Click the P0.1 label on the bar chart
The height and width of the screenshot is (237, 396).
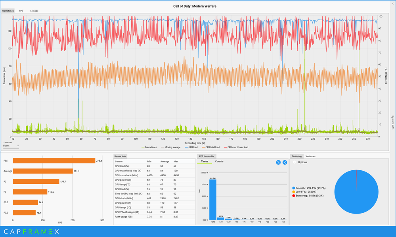coord(6,213)
